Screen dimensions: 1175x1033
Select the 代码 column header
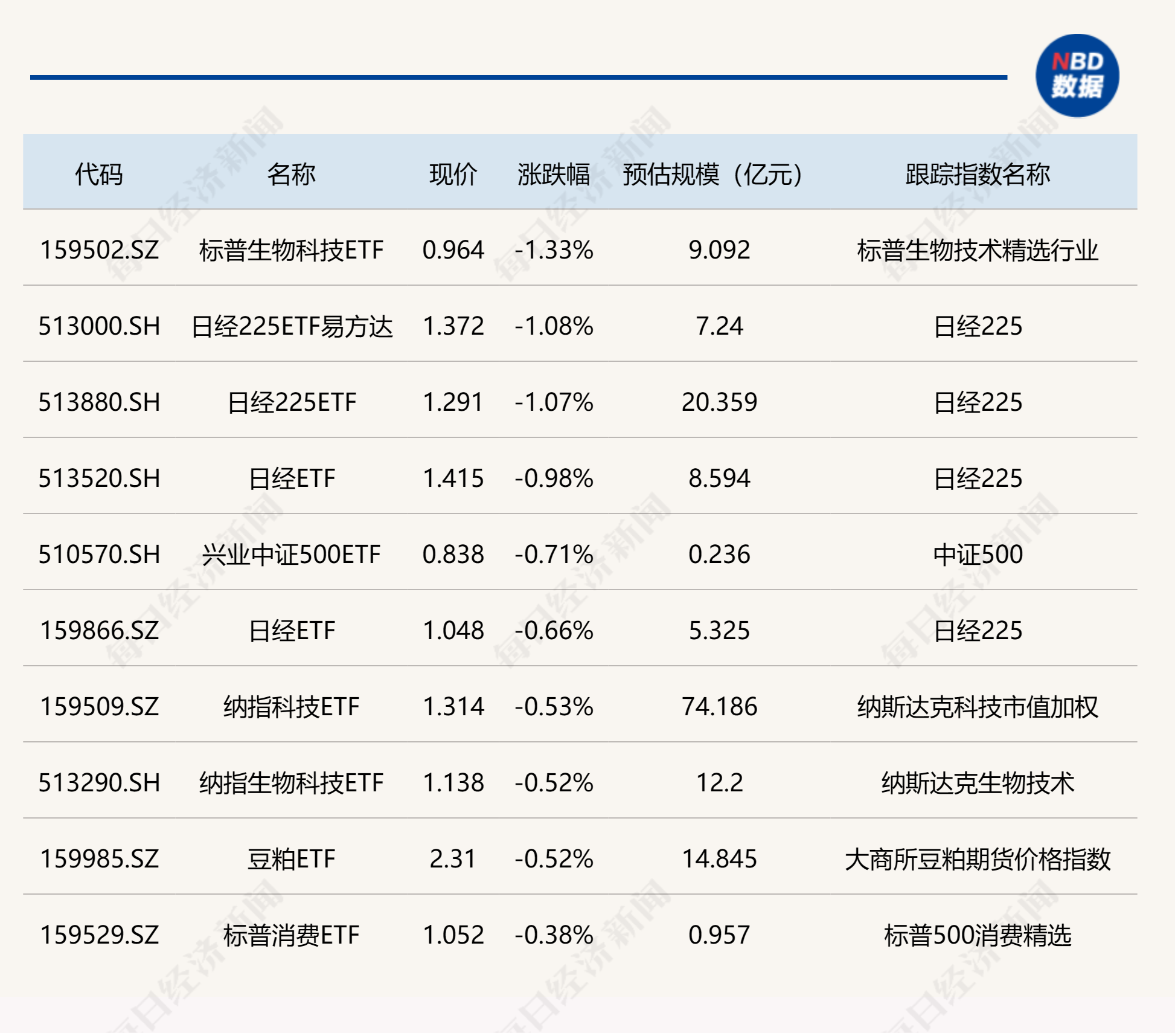(x=99, y=175)
